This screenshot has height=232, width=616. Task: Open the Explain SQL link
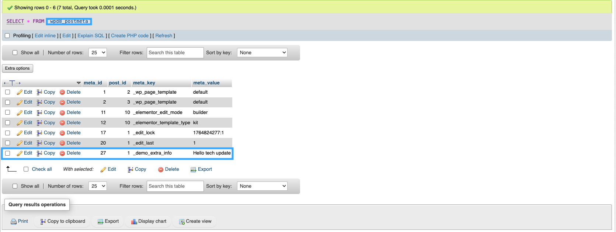[x=91, y=36]
